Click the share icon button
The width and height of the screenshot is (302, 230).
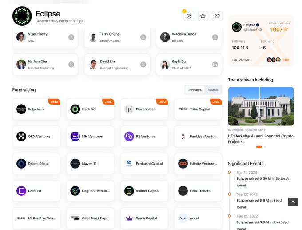(217, 16)
